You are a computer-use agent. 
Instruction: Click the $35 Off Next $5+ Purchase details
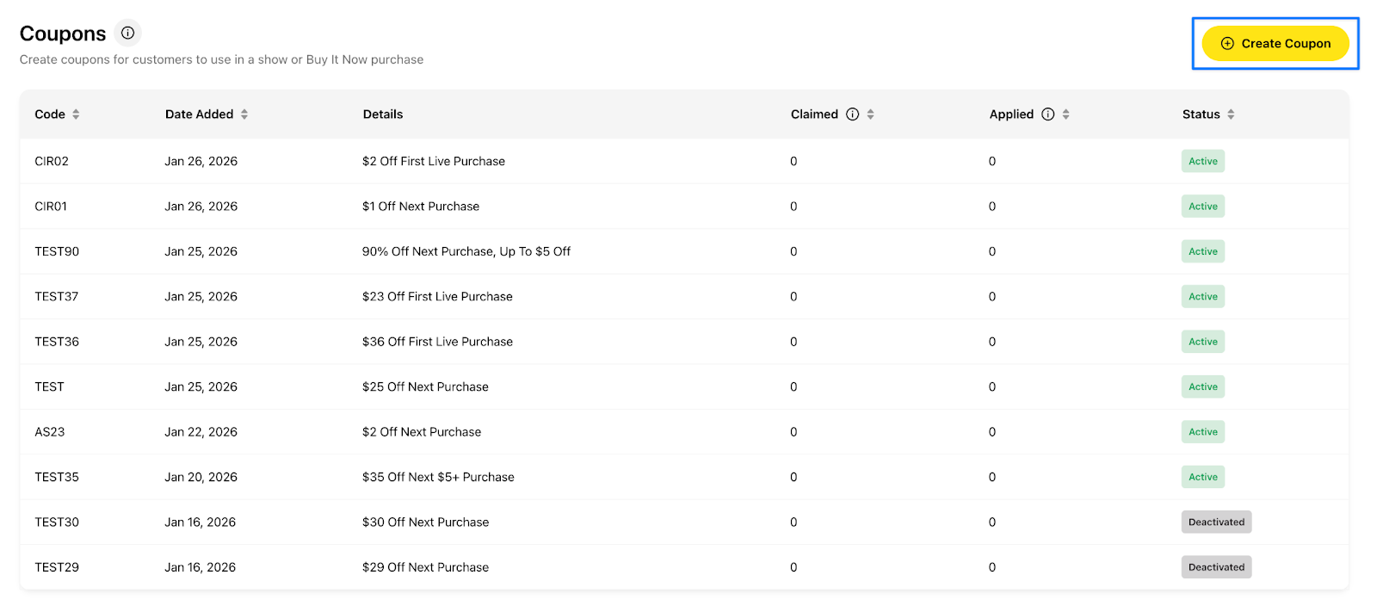[438, 477]
